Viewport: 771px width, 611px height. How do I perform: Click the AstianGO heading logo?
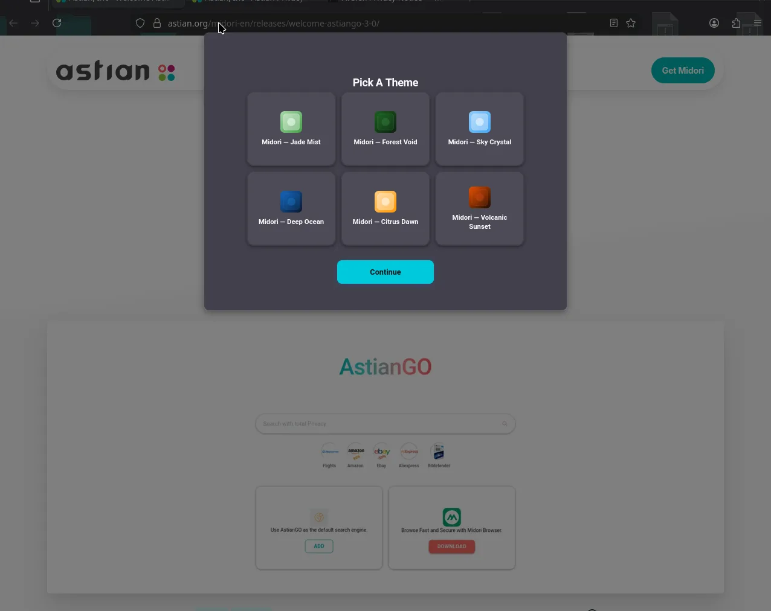point(385,367)
